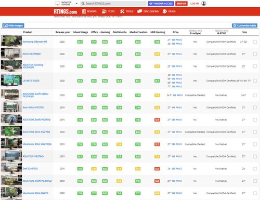
Task: Click the Reviews document icon
Action: pyautogui.click(x=84, y=11)
